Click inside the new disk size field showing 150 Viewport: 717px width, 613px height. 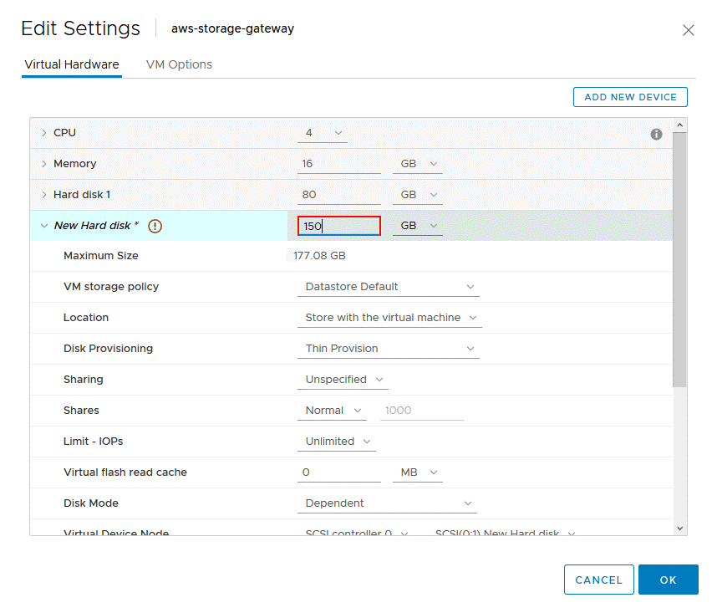[x=338, y=225]
